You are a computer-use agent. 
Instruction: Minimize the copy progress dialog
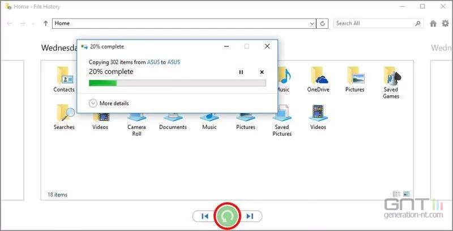[226, 46]
